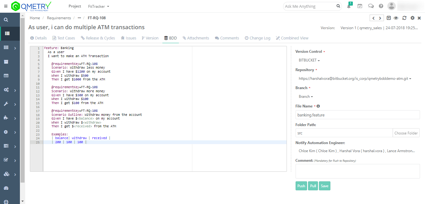Switch to the Issues tab
The height and width of the screenshot is (204, 425).
tap(128, 38)
